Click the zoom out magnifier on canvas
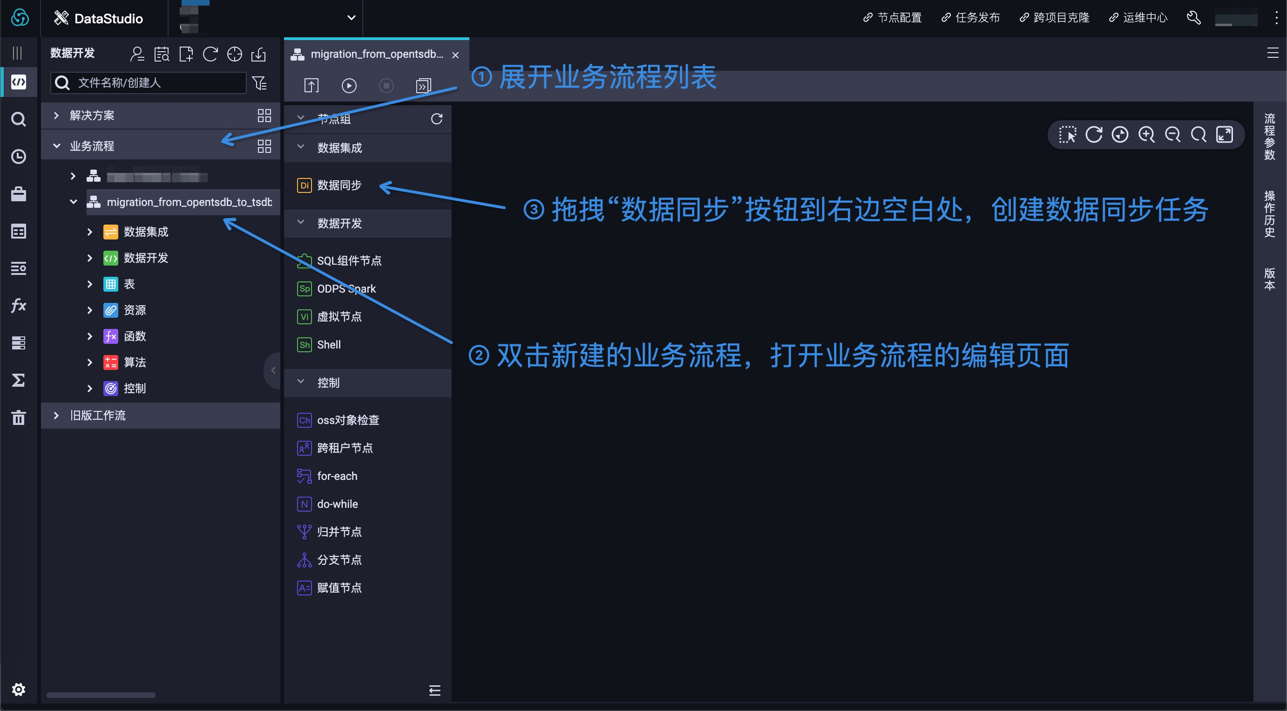 (x=1172, y=135)
